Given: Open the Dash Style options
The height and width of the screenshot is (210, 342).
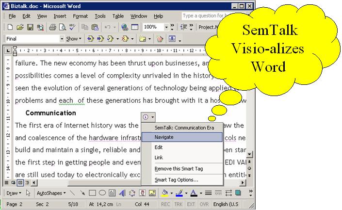Looking at the screenshot, I should (x=218, y=193).
